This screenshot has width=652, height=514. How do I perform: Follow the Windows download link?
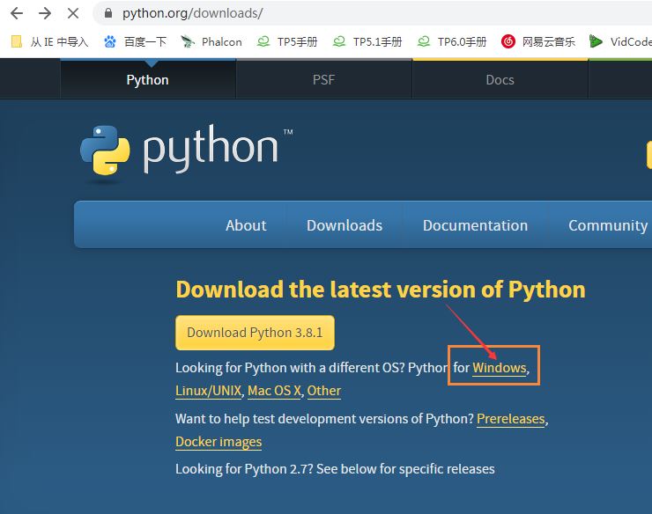tap(500, 368)
